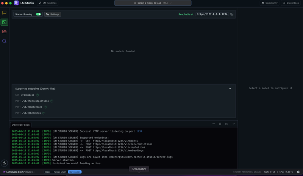Click the log line for localhost:1234/v1/embeddings
Image resolution: width=303 pixels, height=176 pixels.
coord(78,151)
